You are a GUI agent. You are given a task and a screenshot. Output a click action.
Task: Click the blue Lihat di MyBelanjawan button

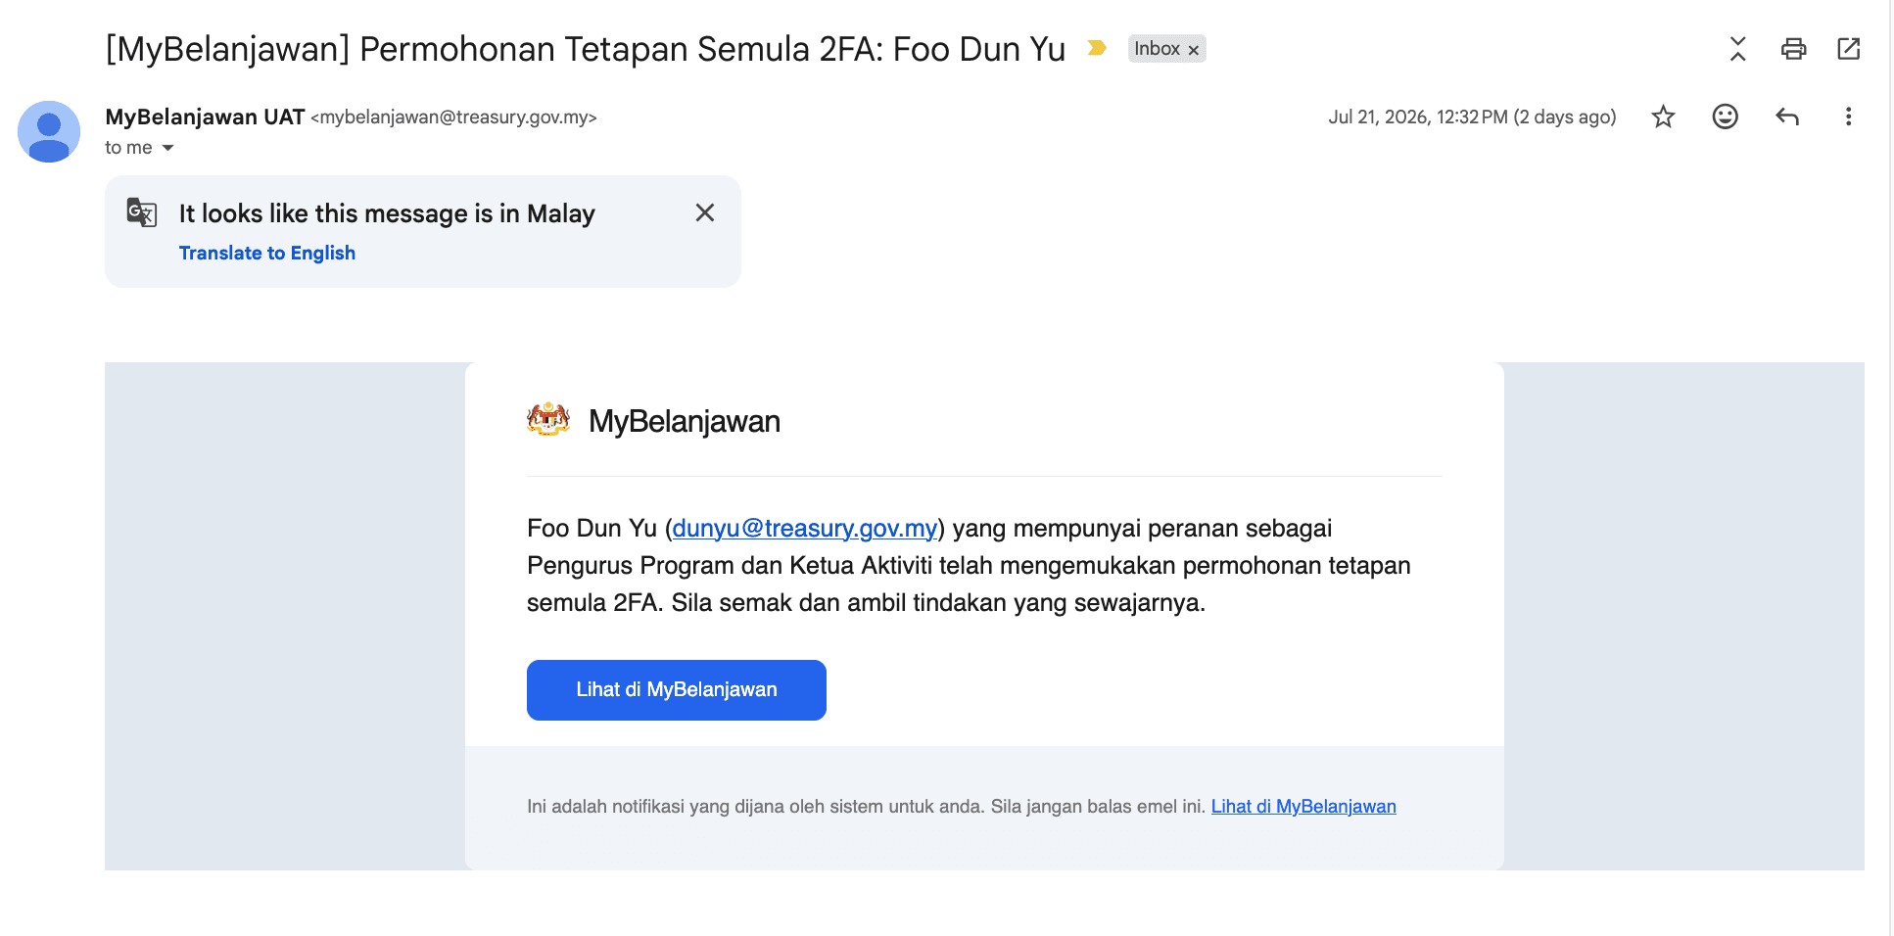click(677, 690)
